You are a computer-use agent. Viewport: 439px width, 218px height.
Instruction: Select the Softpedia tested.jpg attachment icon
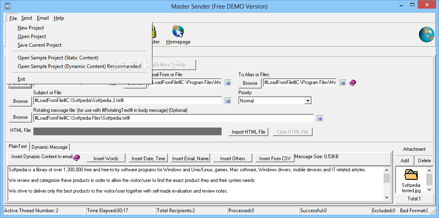[x=411, y=175]
